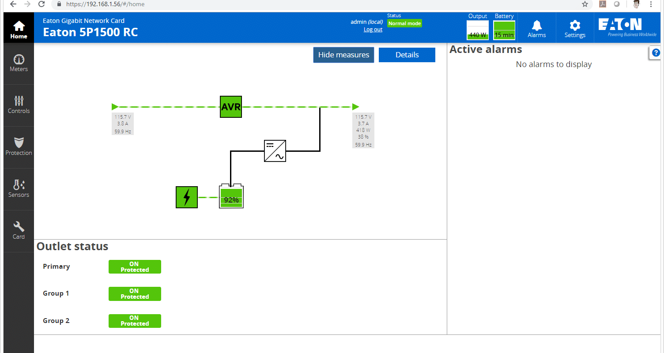Open the browser profile avatar
This screenshot has height=353, width=664.
coord(636,4)
